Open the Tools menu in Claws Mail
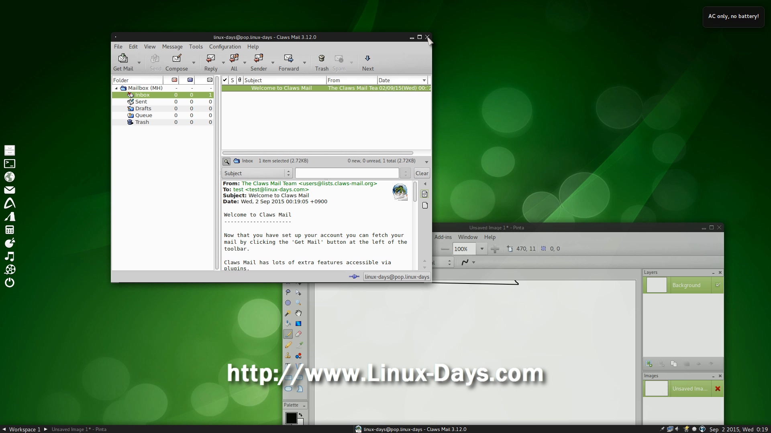This screenshot has width=771, height=433. [196, 47]
